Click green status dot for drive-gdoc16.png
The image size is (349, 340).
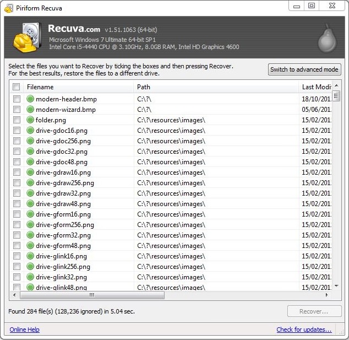click(x=30, y=130)
